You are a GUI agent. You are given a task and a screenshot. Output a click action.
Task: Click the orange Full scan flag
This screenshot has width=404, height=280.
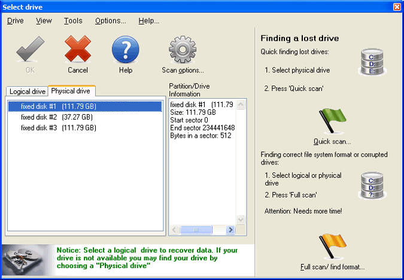[333, 246]
